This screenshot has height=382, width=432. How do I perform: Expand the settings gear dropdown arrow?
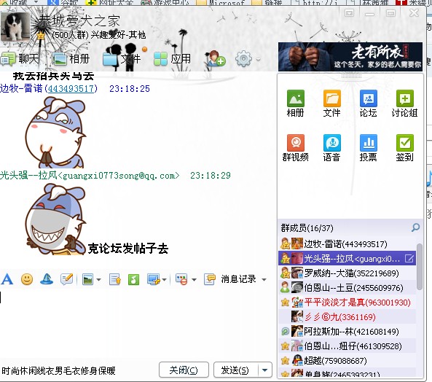258,59
